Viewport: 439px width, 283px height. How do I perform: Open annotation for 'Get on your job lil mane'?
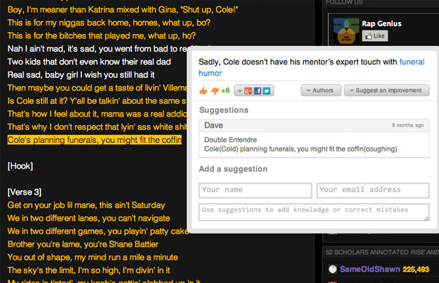86,205
